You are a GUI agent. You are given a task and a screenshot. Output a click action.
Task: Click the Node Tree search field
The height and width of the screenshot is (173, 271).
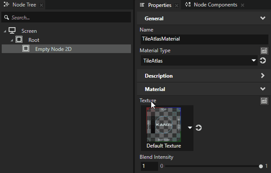pos(66,17)
